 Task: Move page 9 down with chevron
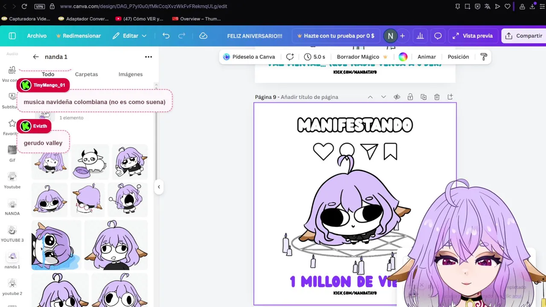click(383, 97)
